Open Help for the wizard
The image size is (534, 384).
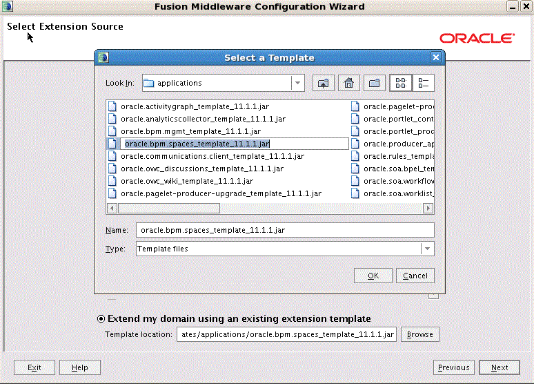tap(80, 367)
